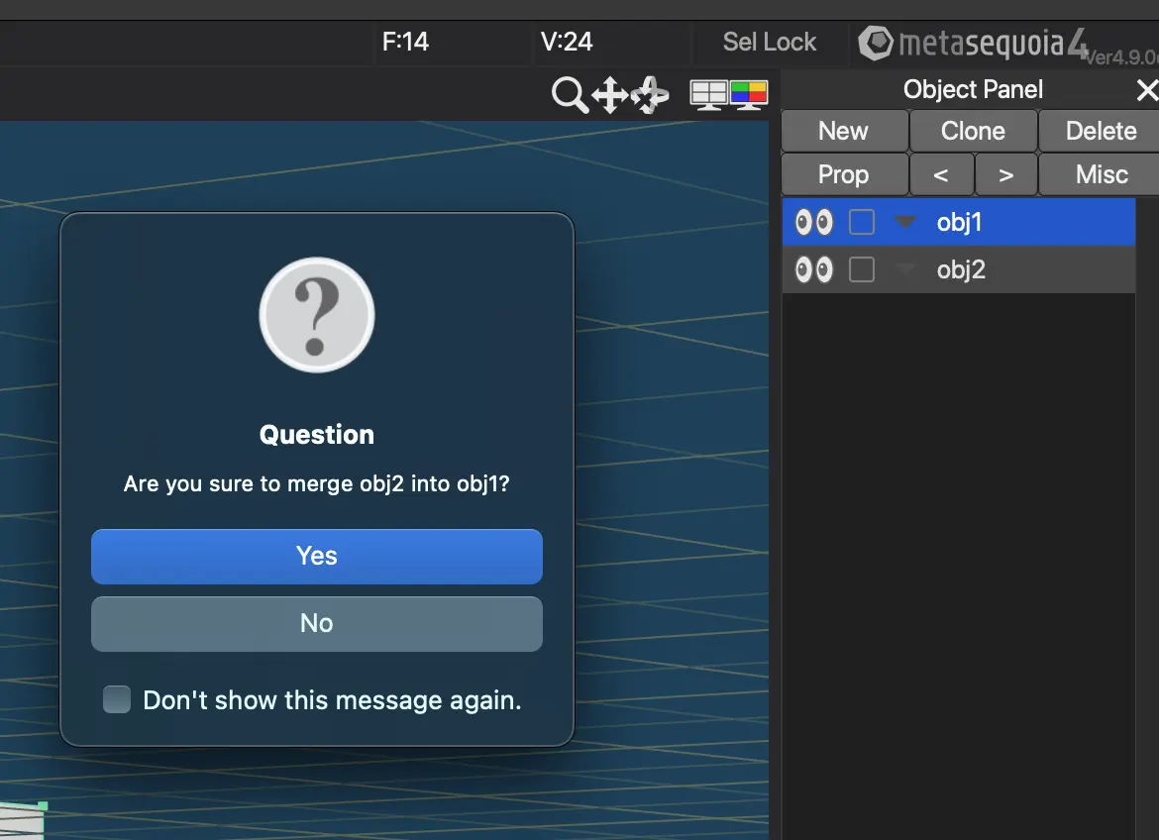Check Don't show this message again

click(117, 699)
